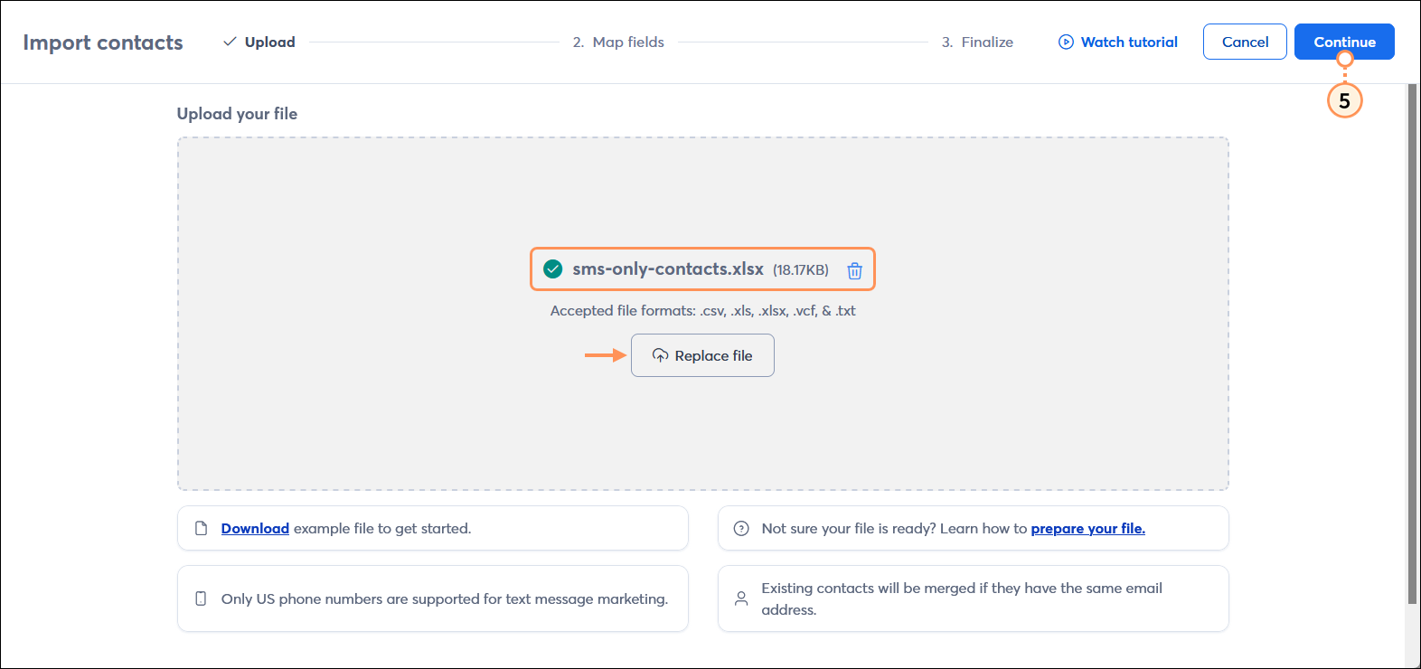
Task: Click the vertical scrollbar on the right
Action: click(1412, 344)
